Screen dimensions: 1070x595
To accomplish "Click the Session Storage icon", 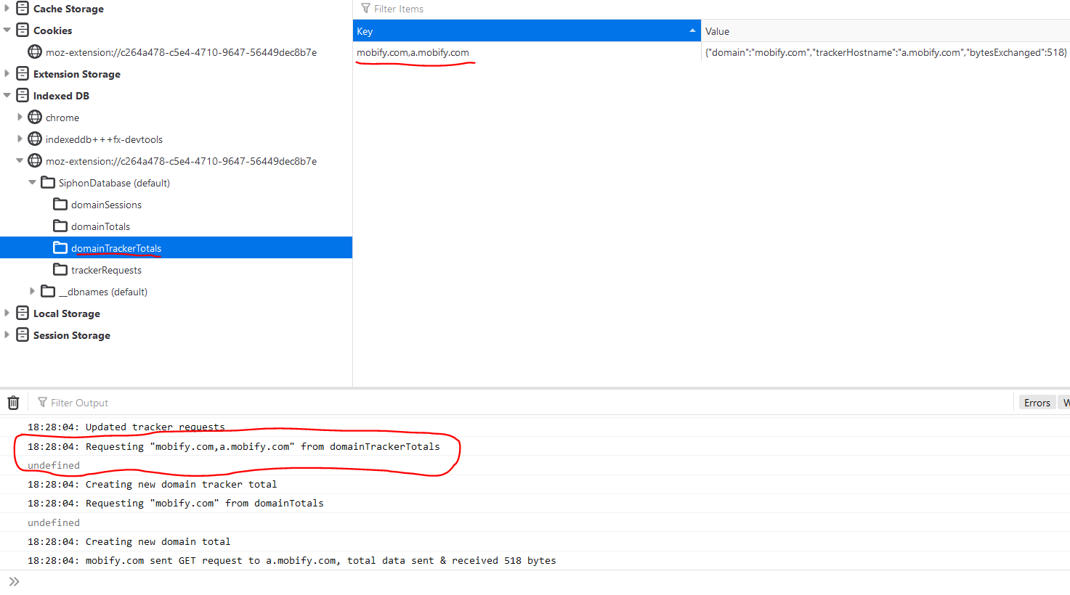I will click(x=23, y=335).
